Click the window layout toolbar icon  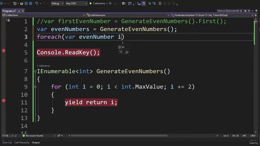[130, 4]
